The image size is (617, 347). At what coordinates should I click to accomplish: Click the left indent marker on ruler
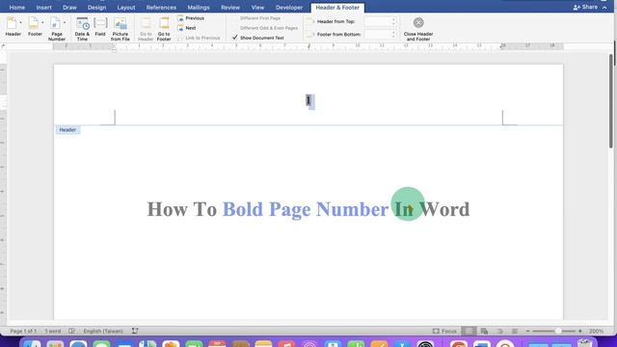pyautogui.click(x=115, y=48)
